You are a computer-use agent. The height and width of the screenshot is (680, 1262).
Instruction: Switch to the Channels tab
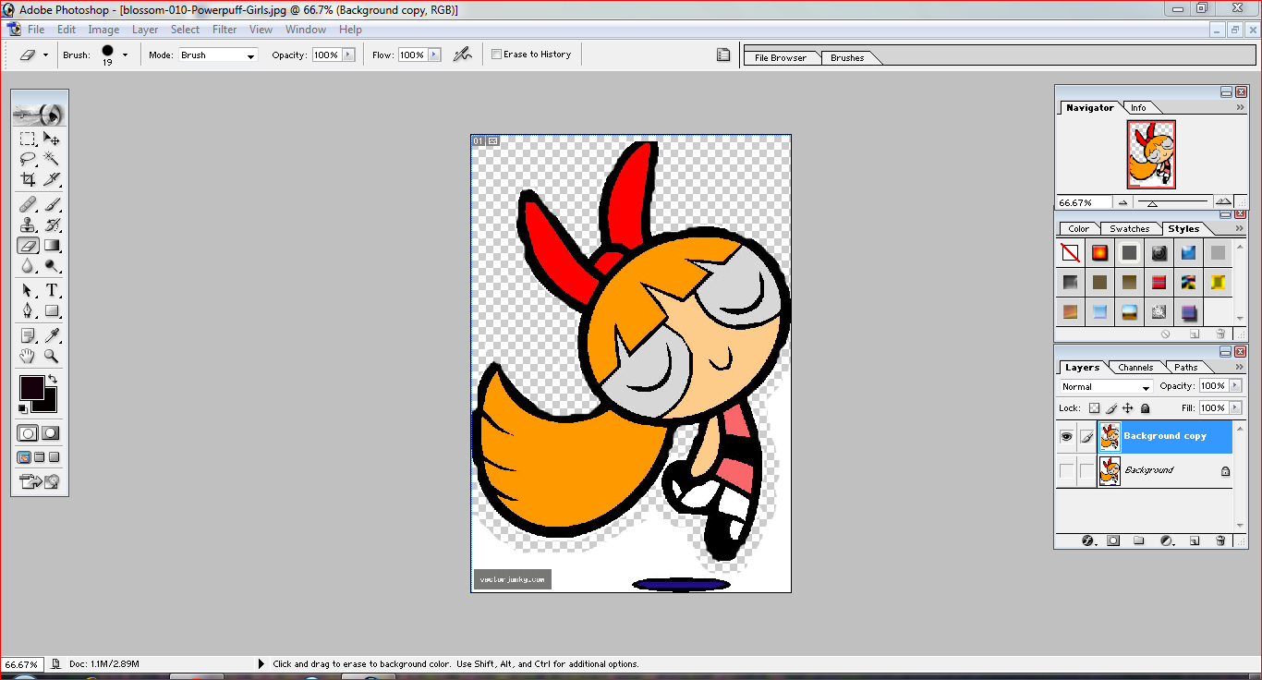[1135, 367]
